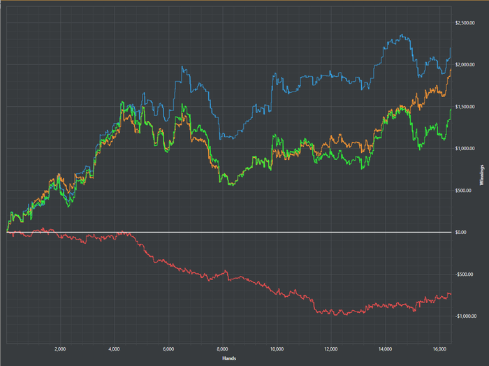Click the 10,000 hands x-axis tick label

[277, 349]
